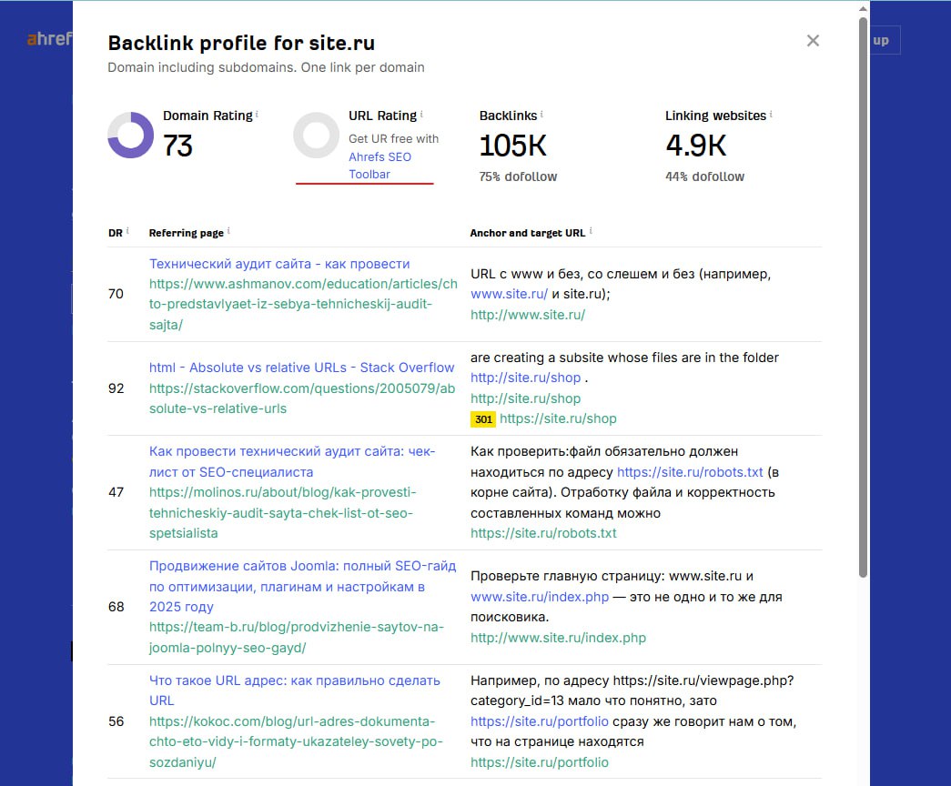951x786 pixels.
Task: Click info icon next to Domain Rating
Action: [x=257, y=115]
